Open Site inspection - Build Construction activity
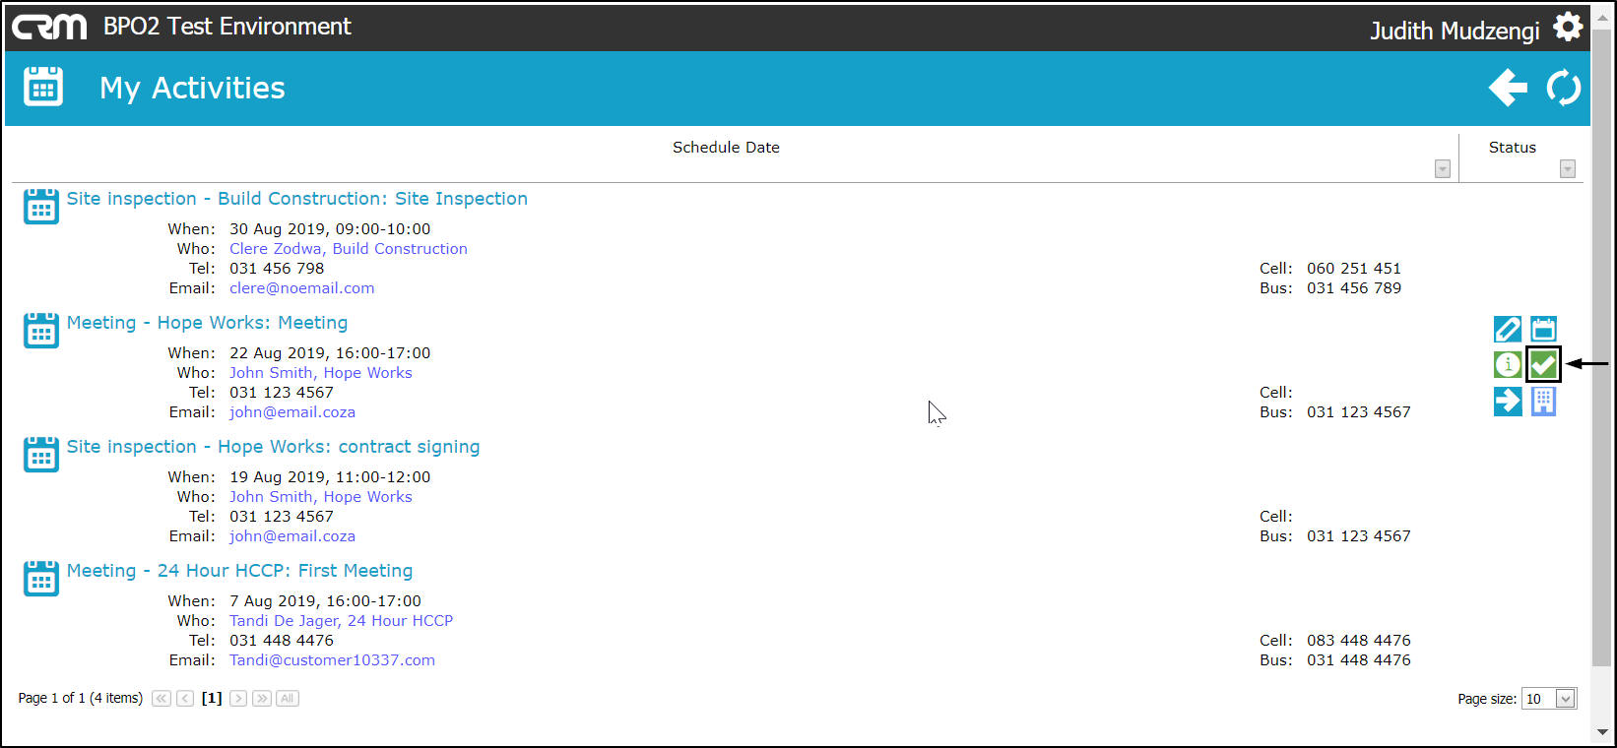Image resolution: width=1617 pixels, height=748 pixels. [x=297, y=199]
